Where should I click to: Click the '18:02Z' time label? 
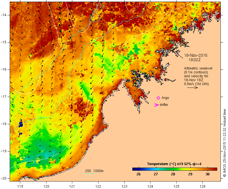point(195,60)
